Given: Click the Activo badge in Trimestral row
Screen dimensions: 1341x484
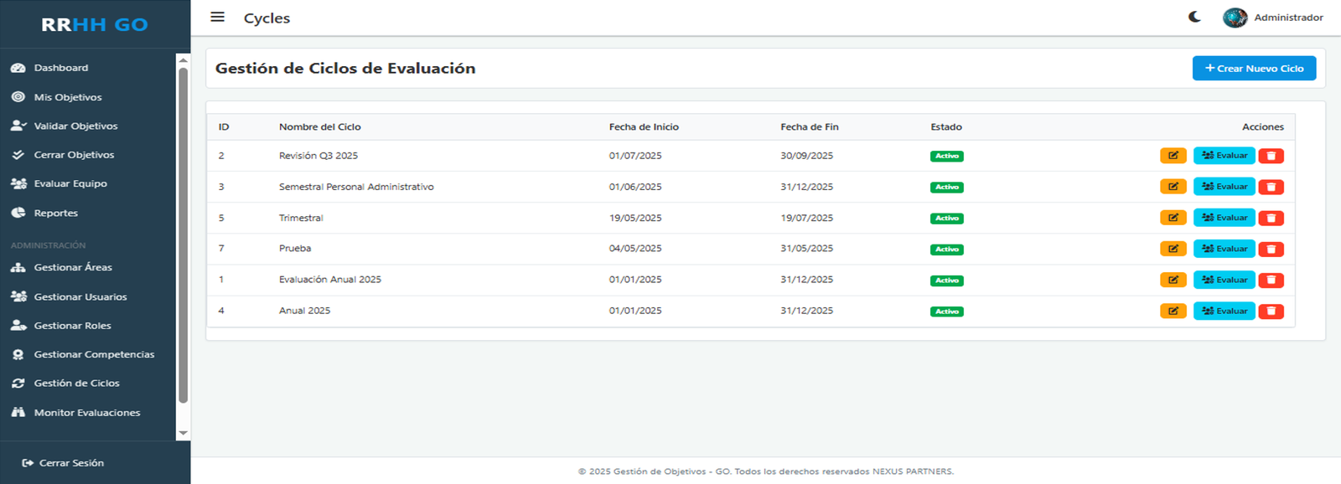Looking at the screenshot, I should tap(947, 219).
